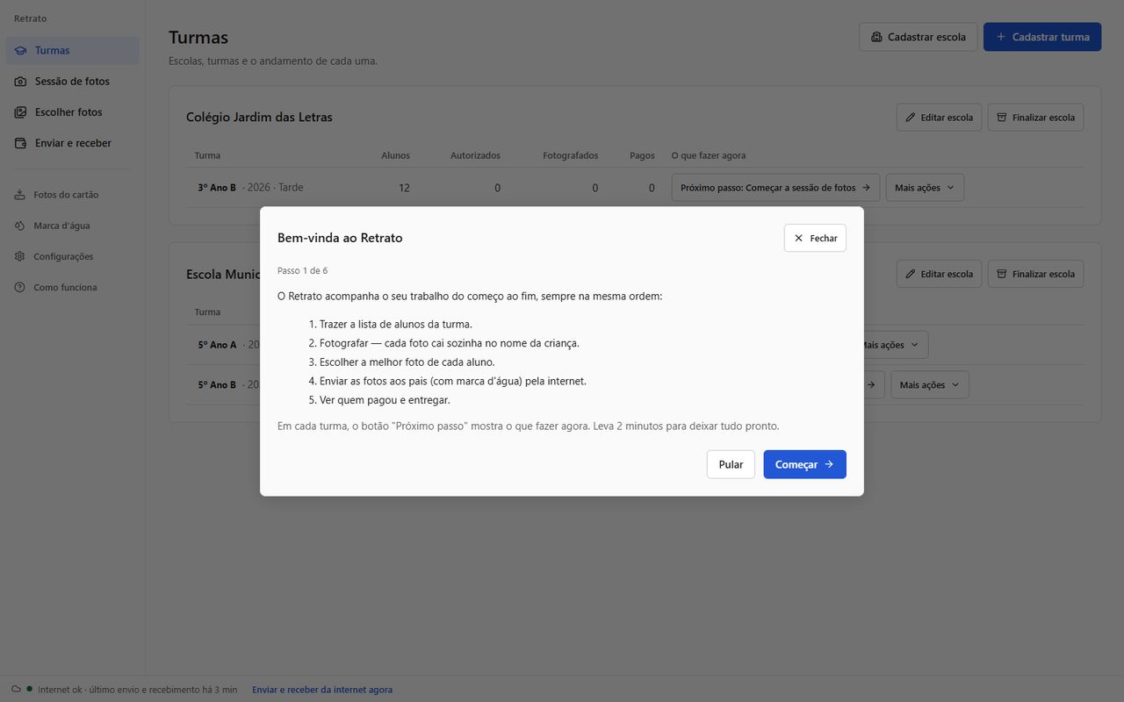Click the 5º Ano A class name
Viewport: 1124px width, 702px height.
click(x=218, y=345)
